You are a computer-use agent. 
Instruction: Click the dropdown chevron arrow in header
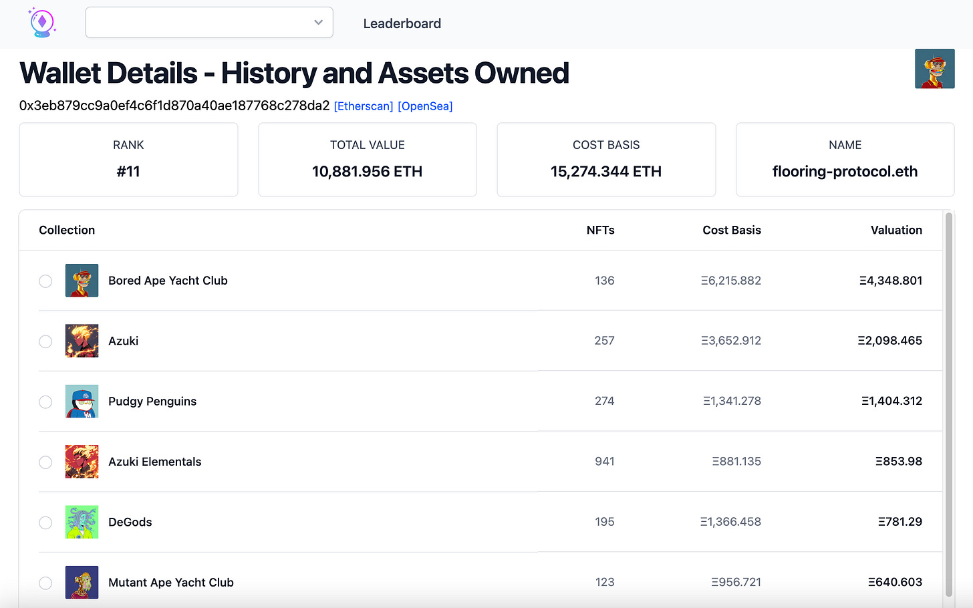point(318,23)
